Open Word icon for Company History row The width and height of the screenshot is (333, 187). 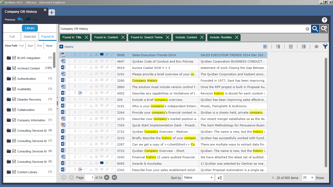[x=63, y=80]
